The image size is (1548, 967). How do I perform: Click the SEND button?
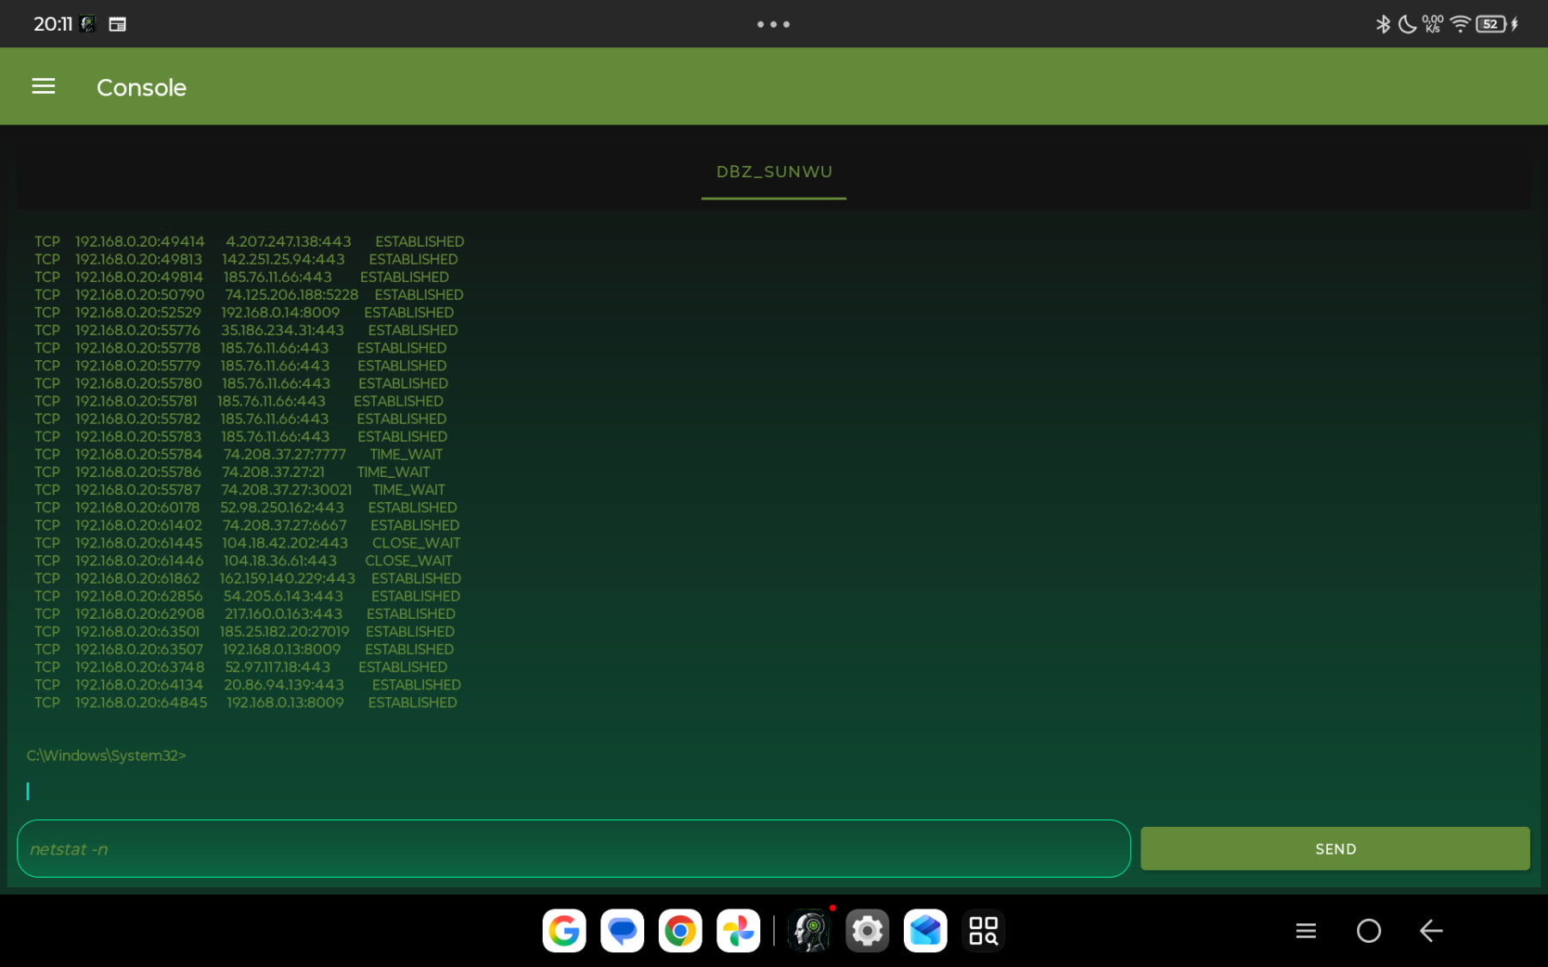coord(1335,848)
